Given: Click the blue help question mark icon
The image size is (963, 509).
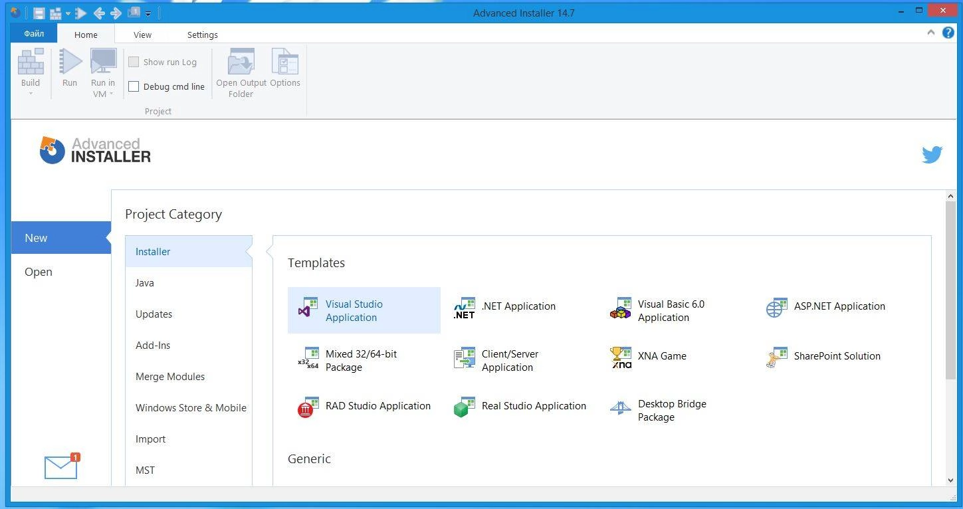Looking at the screenshot, I should (x=948, y=33).
